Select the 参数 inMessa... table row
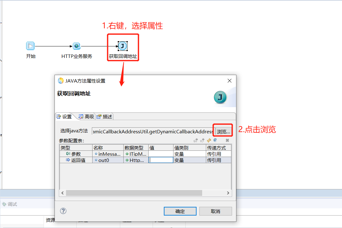 (x=145, y=154)
